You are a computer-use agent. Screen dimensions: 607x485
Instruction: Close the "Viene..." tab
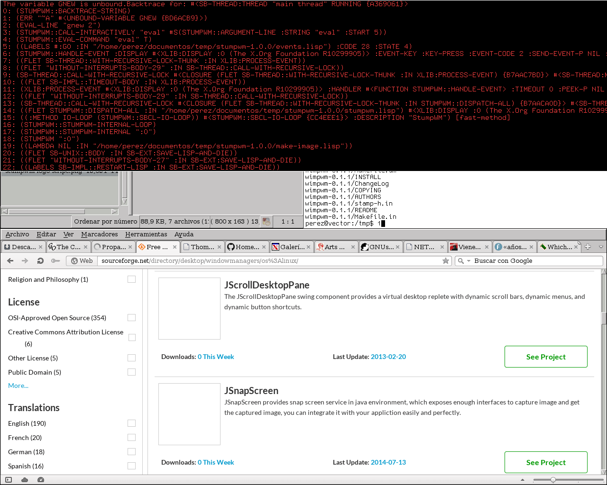487,247
